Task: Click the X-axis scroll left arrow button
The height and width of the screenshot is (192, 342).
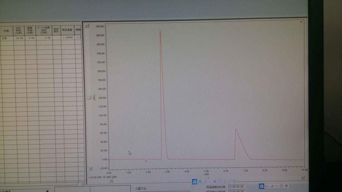Action: click(111, 181)
